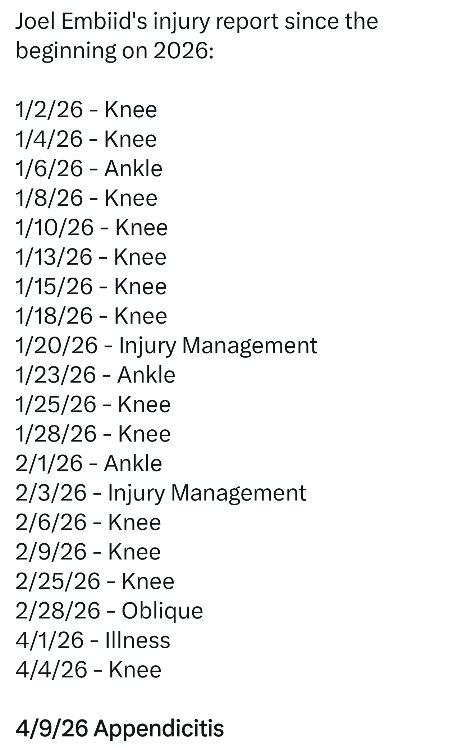Click the 1/4/26 Knee line
Screen dimensions: 453x749
(86, 139)
